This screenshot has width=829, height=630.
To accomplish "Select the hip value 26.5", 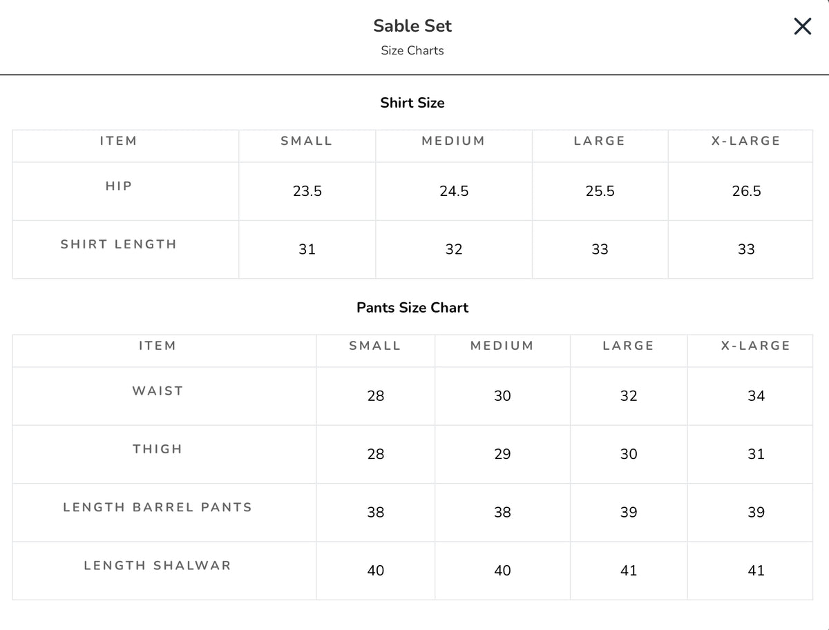I will (747, 192).
